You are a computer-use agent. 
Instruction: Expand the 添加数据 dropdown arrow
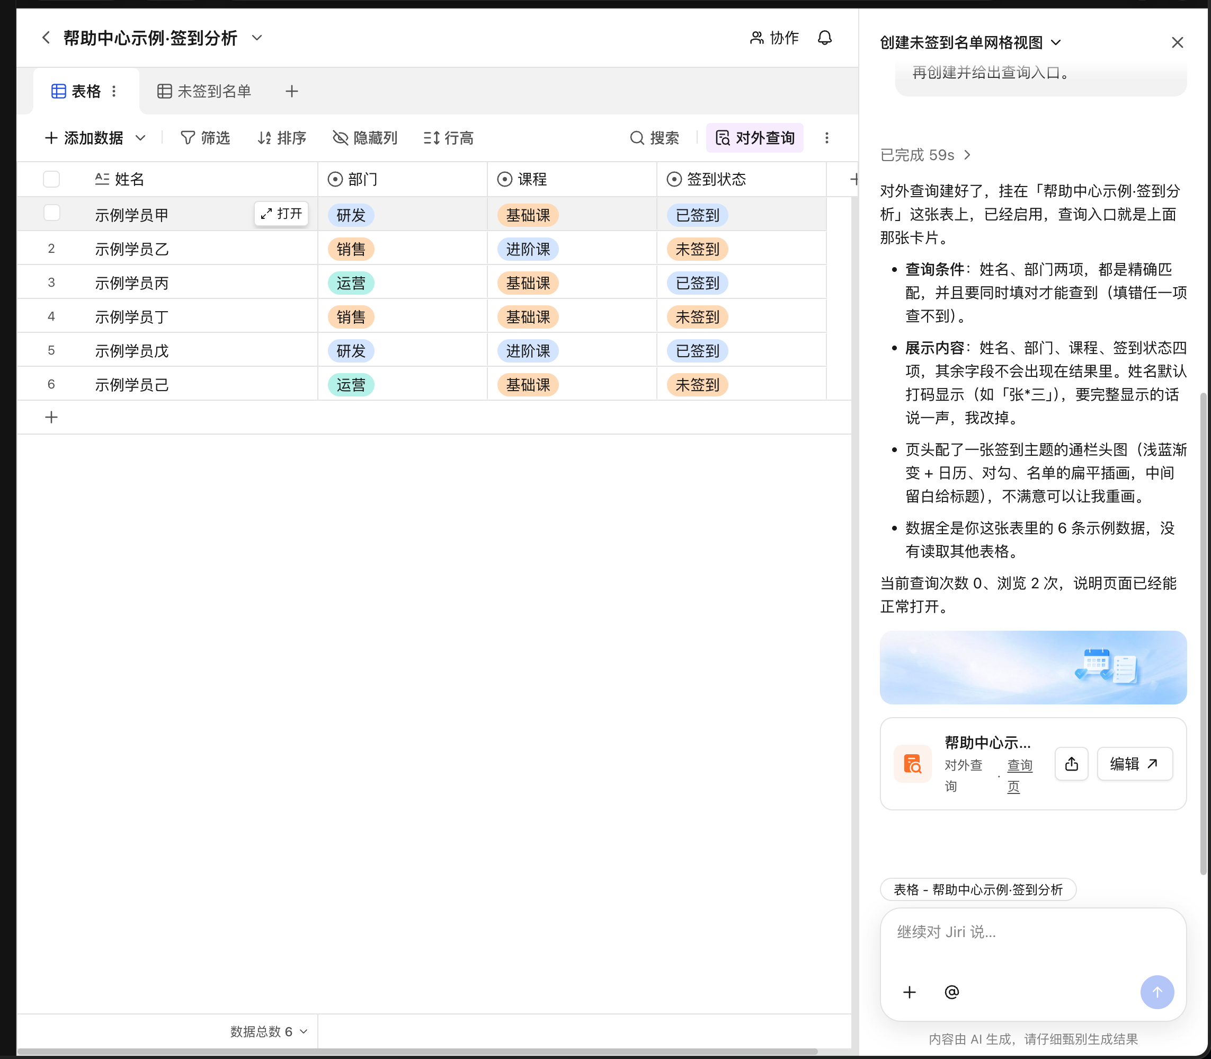tap(140, 138)
